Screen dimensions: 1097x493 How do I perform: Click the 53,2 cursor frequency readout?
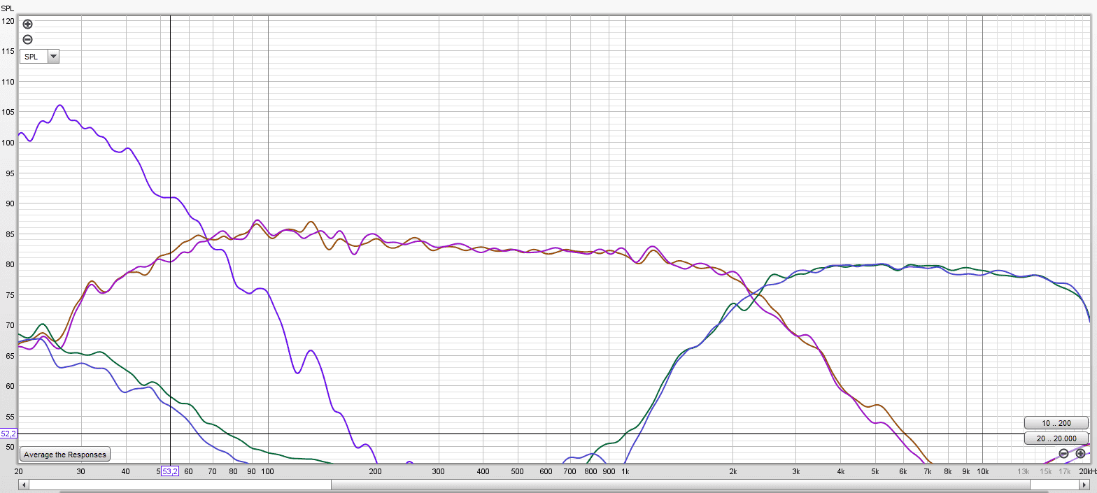[x=170, y=471]
